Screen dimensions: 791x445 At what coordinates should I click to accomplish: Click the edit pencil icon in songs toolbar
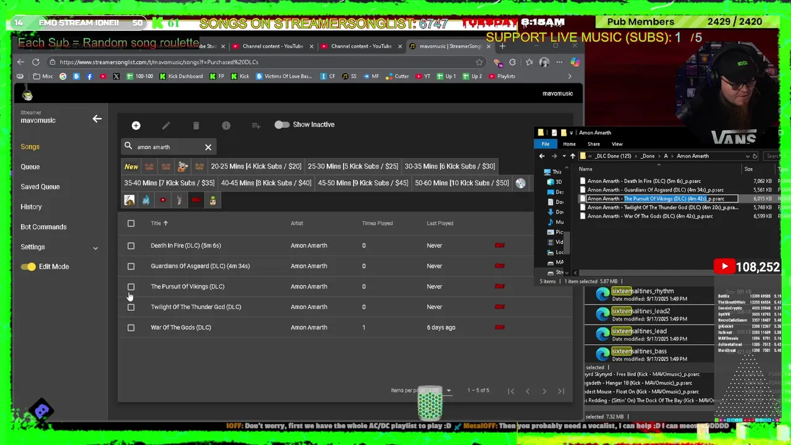pos(166,125)
